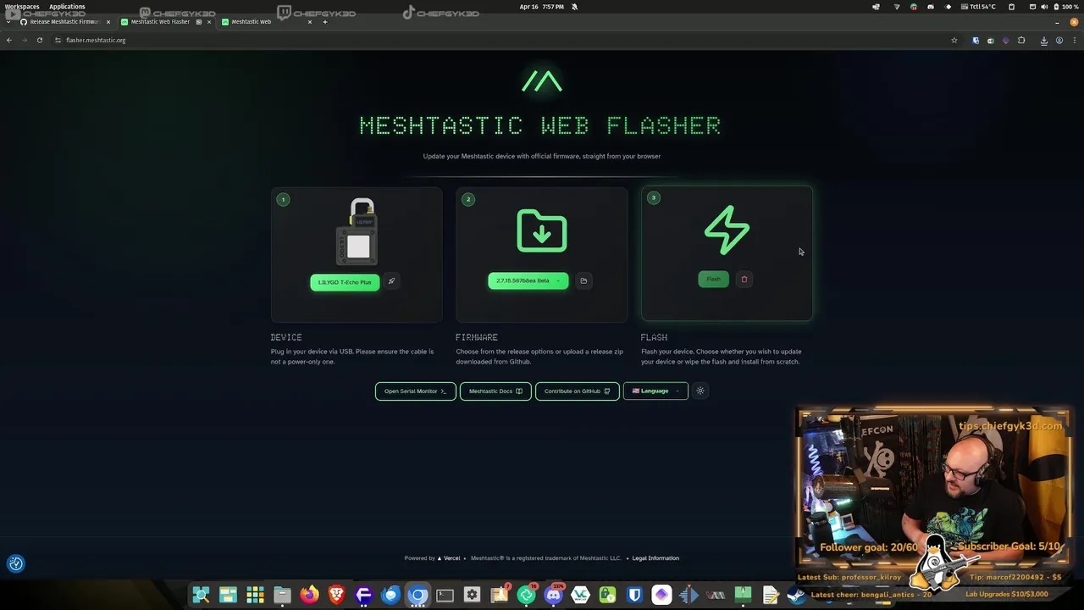Click the red trash erase icon

744,279
